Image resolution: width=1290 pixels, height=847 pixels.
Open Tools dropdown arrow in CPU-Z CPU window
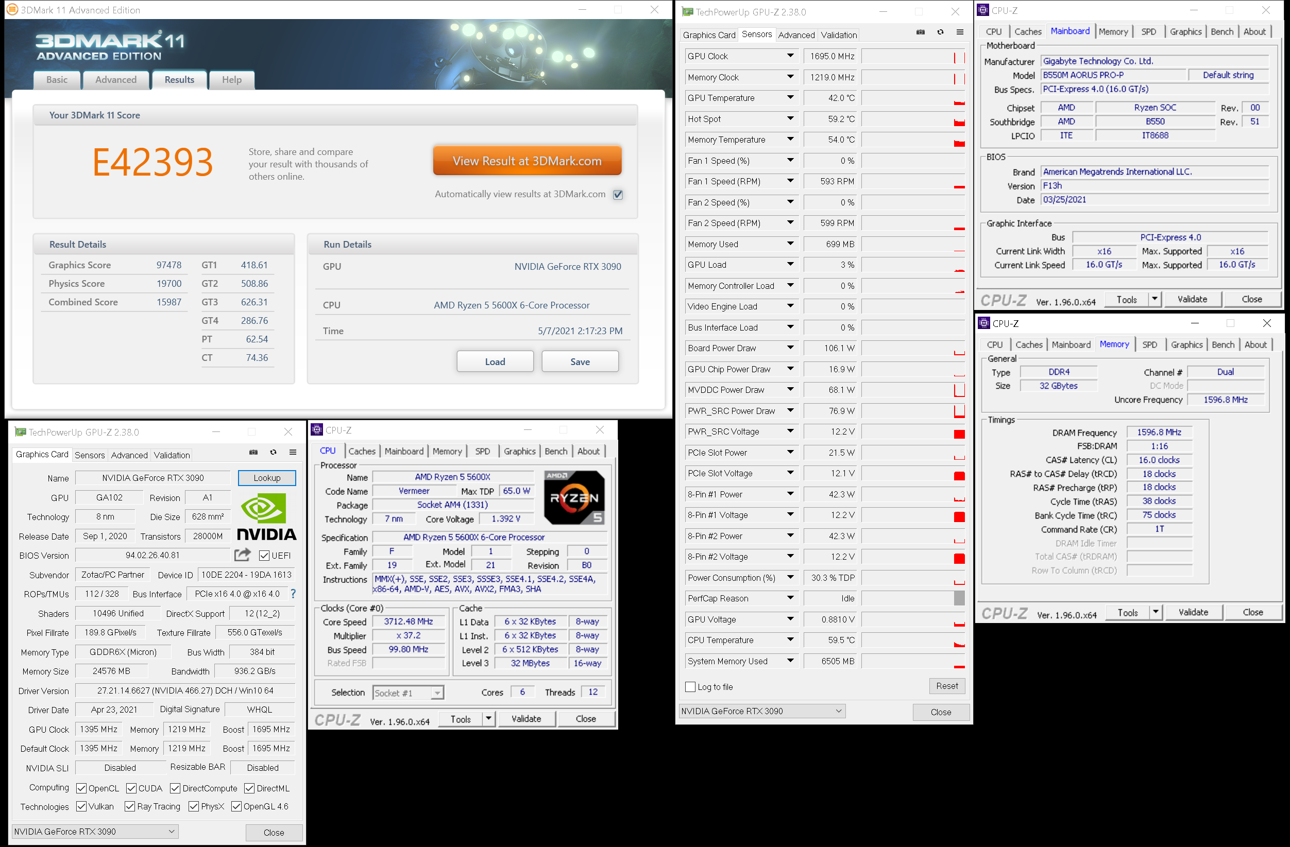tap(488, 719)
